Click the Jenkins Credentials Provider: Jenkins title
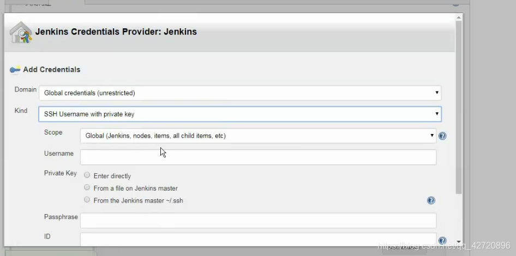The height and width of the screenshot is (256, 516). click(116, 32)
